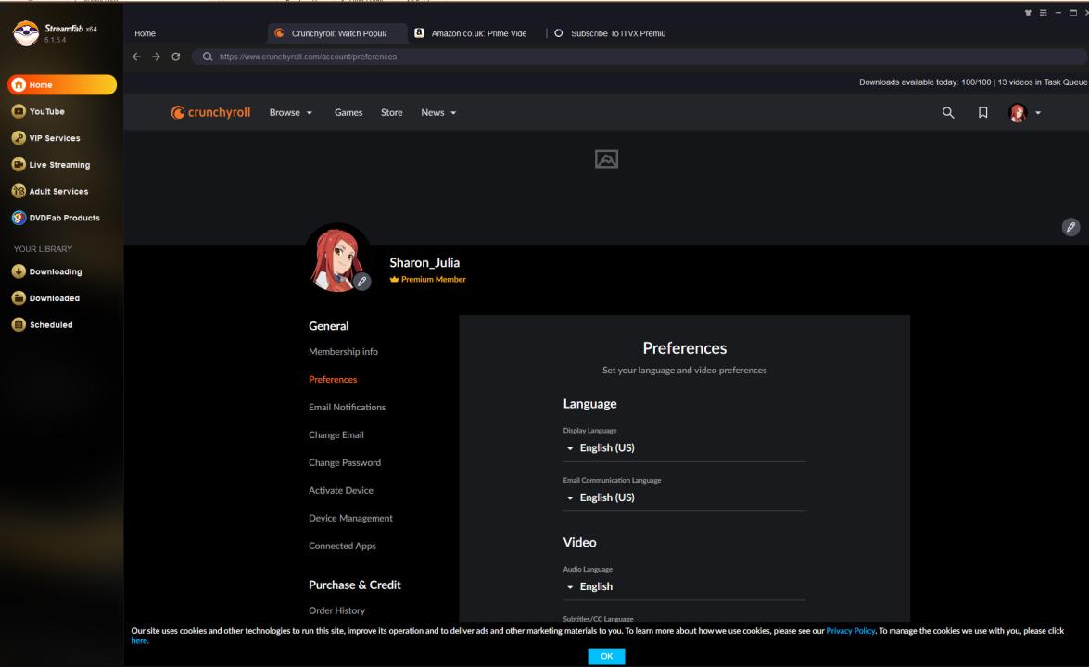This screenshot has height=667, width=1089.
Task: Show the Downloaded library list
Action: pyautogui.click(x=45, y=297)
